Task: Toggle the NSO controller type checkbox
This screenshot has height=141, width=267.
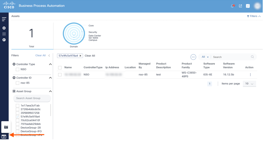Action: coord(17,69)
